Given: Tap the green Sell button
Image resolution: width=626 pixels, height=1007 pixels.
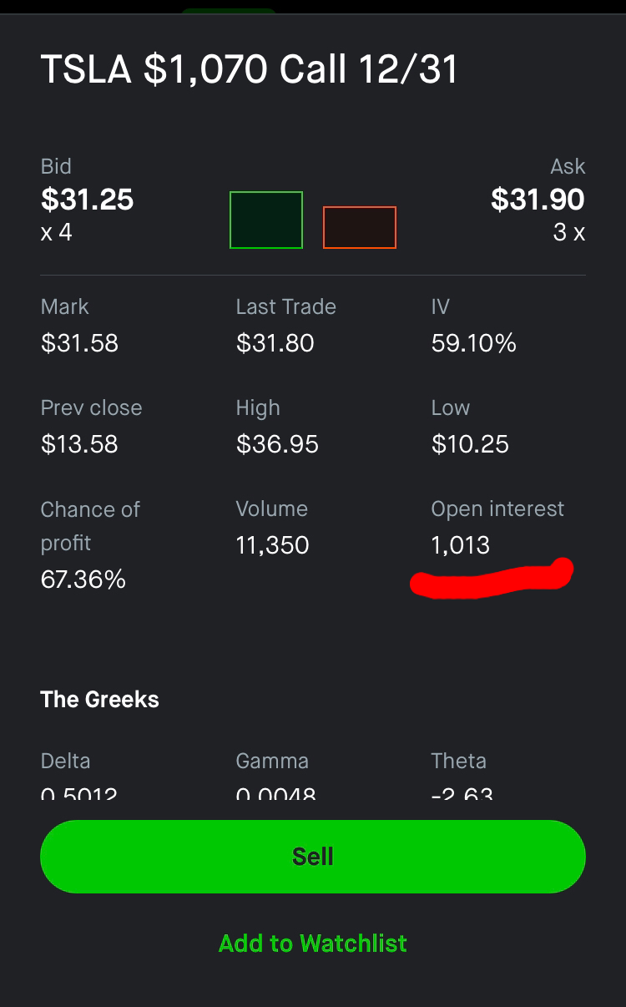Looking at the screenshot, I should [313, 856].
